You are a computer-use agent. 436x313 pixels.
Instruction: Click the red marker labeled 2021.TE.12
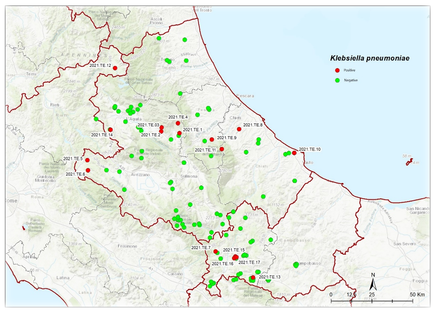[115, 68]
